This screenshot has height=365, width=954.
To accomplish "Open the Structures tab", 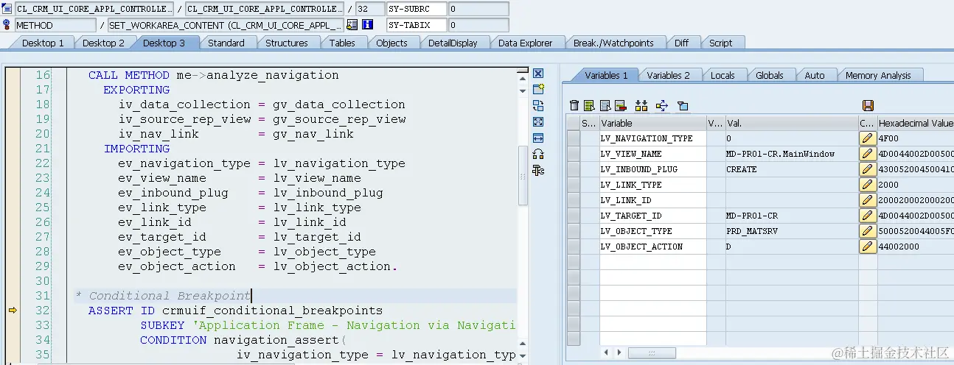I will [x=287, y=43].
